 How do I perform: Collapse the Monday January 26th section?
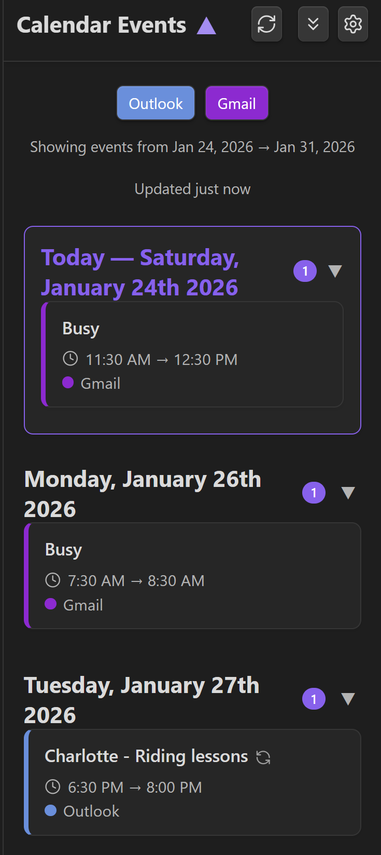(348, 493)
